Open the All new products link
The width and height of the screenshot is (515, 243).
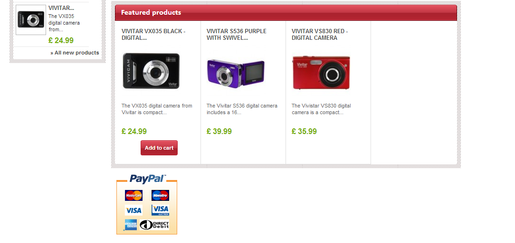tap(75, 53)
